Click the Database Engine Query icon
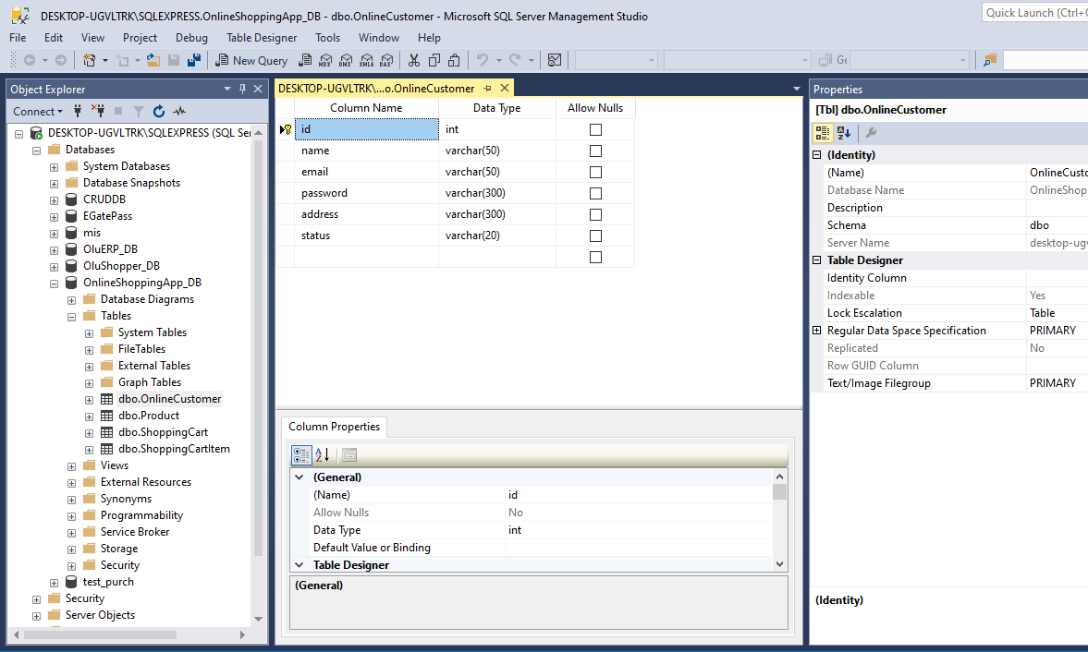The width and height of the screenshot is (1088, 652). coord(305,60)
